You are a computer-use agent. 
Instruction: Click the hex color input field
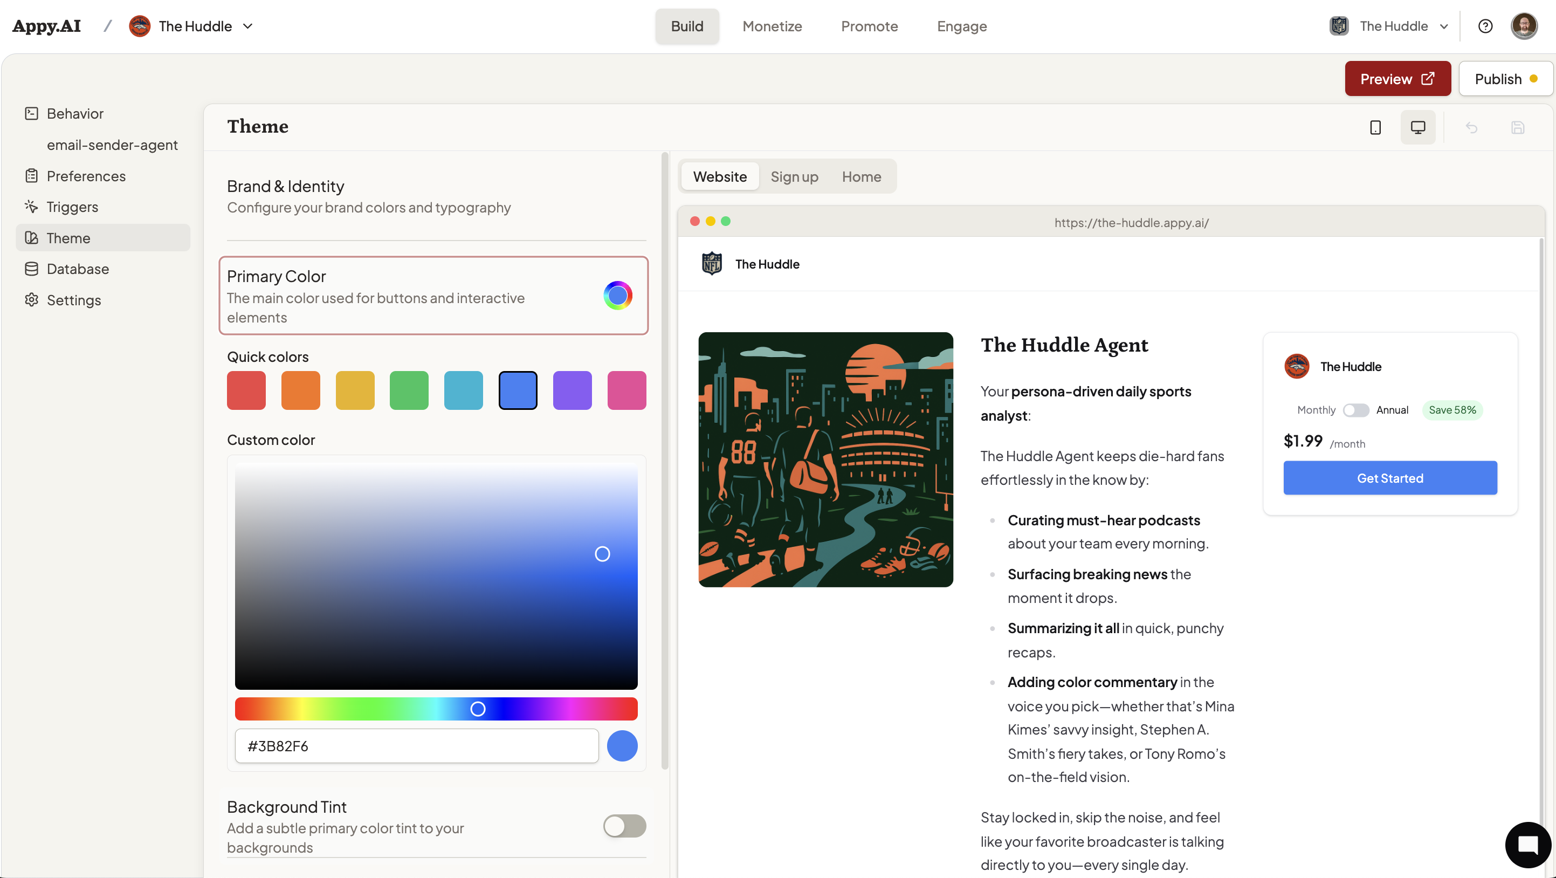click(x=416, y=746)
